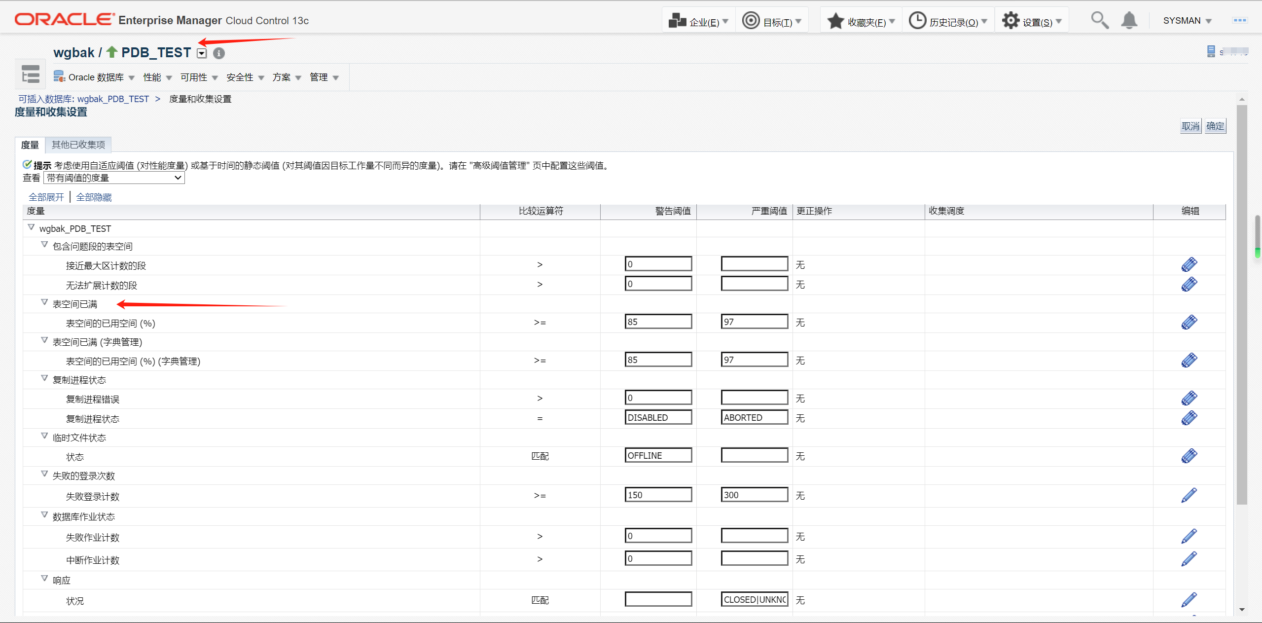Collapse the wgbak_PDB_TEST root node
1262x623 pixels.
(31, 227)
